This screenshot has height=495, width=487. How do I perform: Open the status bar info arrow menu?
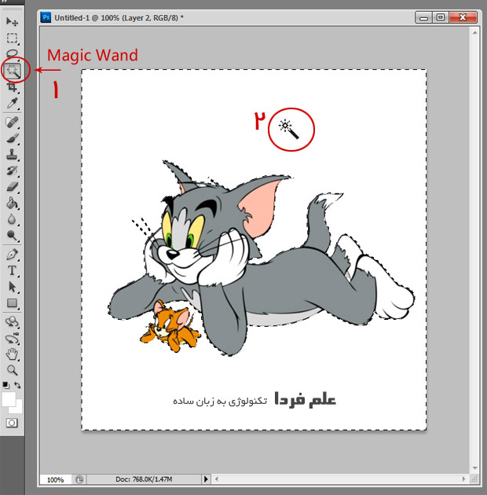click(207, 478)
